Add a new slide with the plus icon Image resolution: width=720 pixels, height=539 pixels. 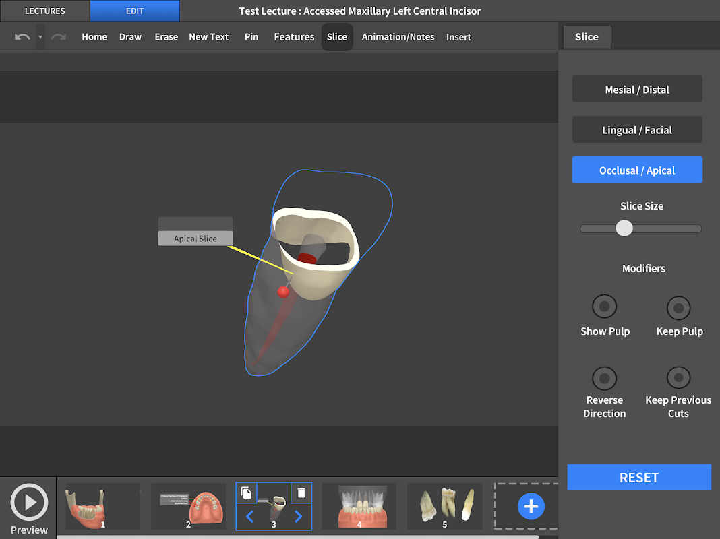click(531, 506)
